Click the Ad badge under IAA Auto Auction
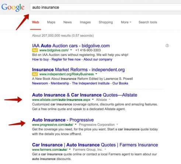Screen dimensions: 181x164 click(x=35, y=50)
